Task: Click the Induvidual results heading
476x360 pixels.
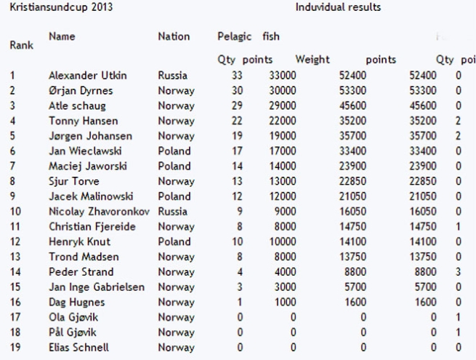Action: pos(338,7)
